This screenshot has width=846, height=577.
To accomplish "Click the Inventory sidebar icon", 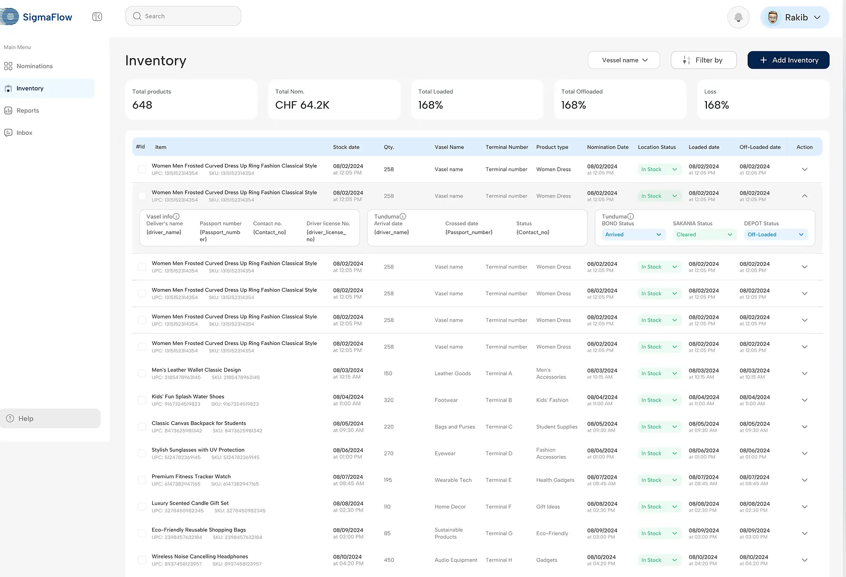I will click(x=8, y=88).
